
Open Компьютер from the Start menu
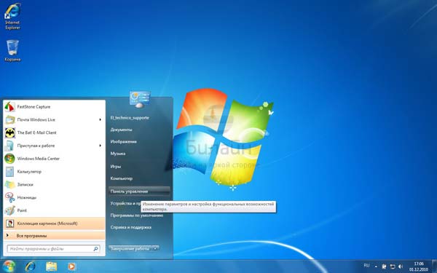click(x=122, y=178)
